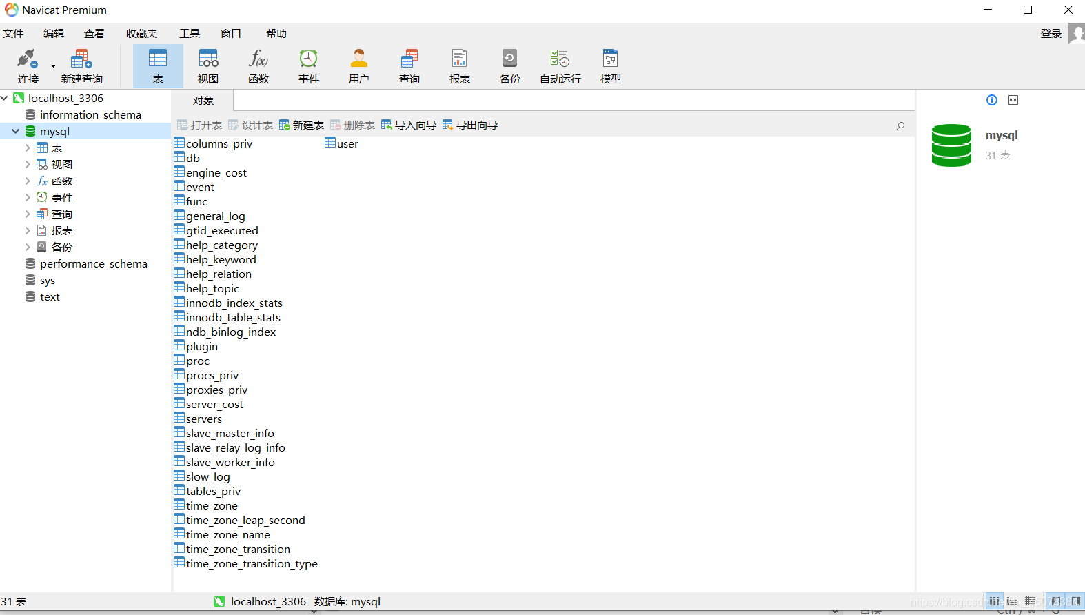Select the help_keyword table

point(215,259)
